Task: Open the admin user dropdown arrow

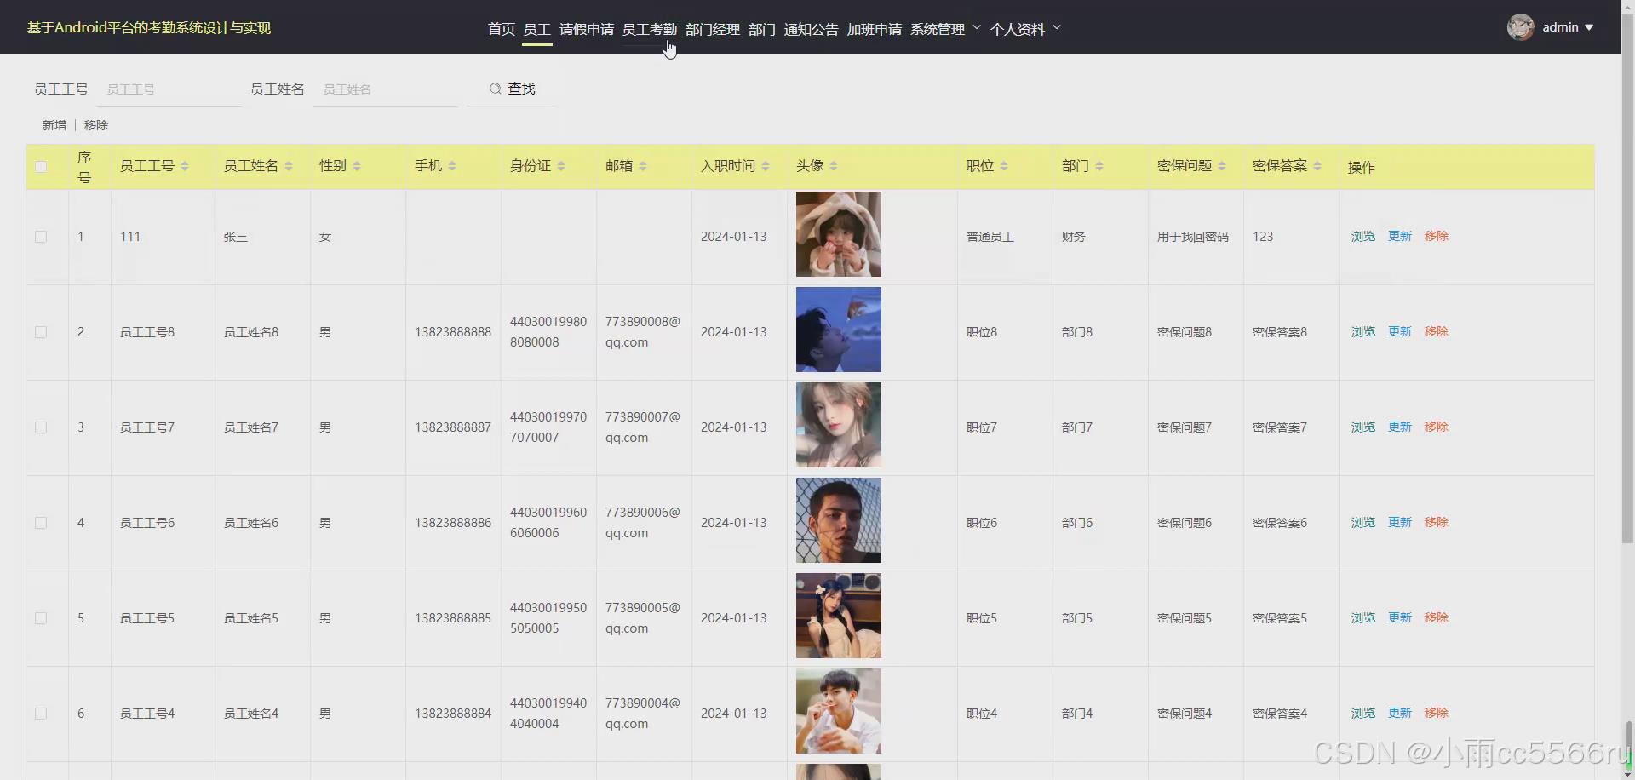Action: click(1589, 27)
